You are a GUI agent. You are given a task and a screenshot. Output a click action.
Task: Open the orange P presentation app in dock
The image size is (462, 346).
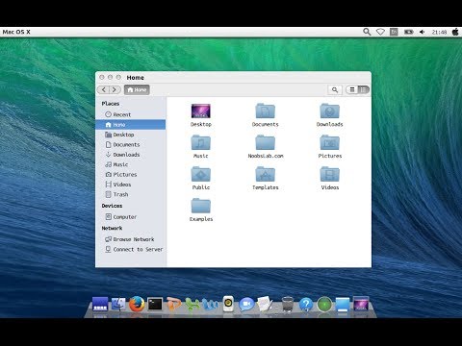[x=174, y=304]
